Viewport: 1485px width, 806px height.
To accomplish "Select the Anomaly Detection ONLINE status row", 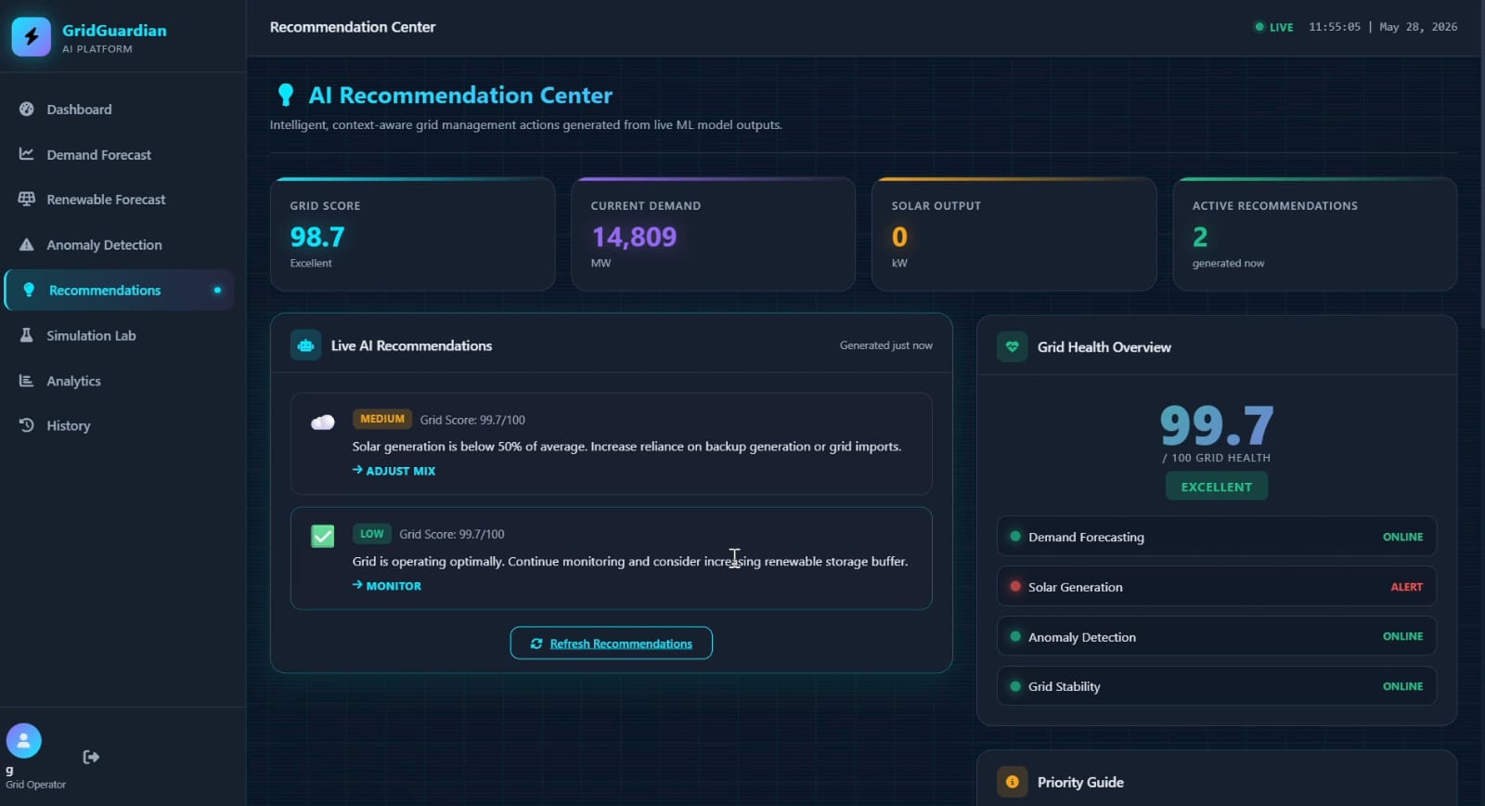I will click(x=1217, y=636).
